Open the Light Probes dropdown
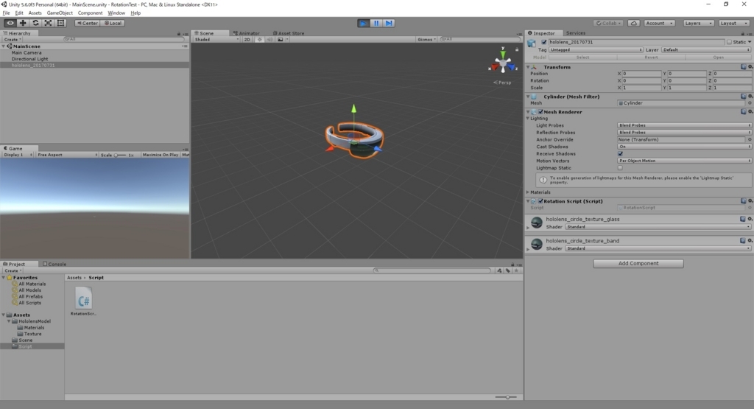 (x=684, y=125)
